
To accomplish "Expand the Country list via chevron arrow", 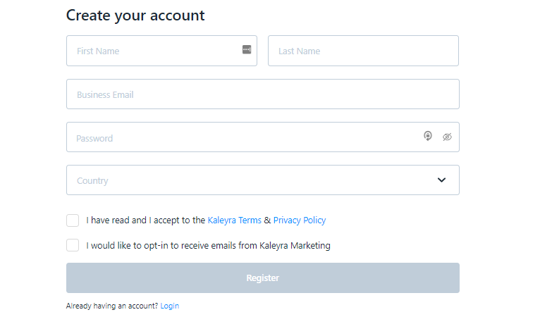I will coord(441,180).
